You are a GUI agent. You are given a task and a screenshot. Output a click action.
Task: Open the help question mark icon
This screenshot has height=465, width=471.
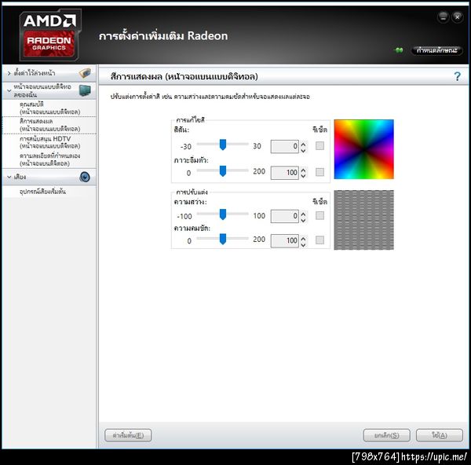(457, 76)
